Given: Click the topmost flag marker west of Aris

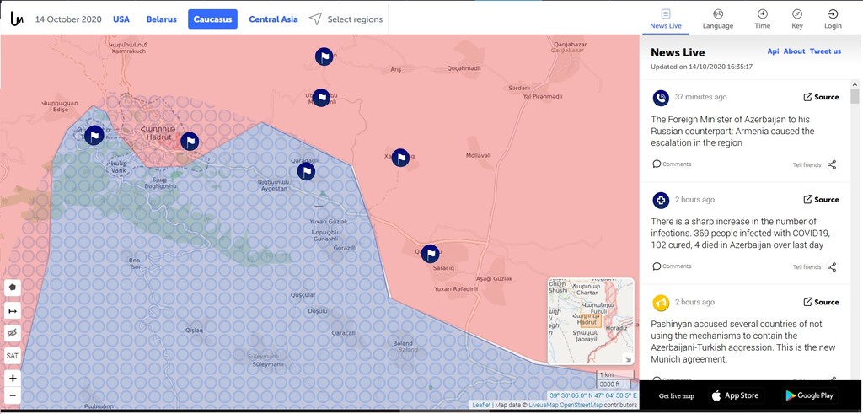Looking at the screenshot, I should [x=324, y=56].
